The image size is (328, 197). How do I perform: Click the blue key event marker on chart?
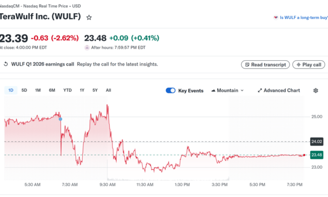coord(60,119)
